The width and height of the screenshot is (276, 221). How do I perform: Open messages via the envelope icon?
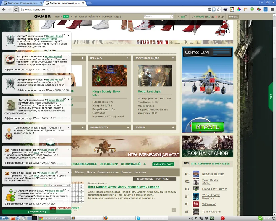tap(213, 17)
